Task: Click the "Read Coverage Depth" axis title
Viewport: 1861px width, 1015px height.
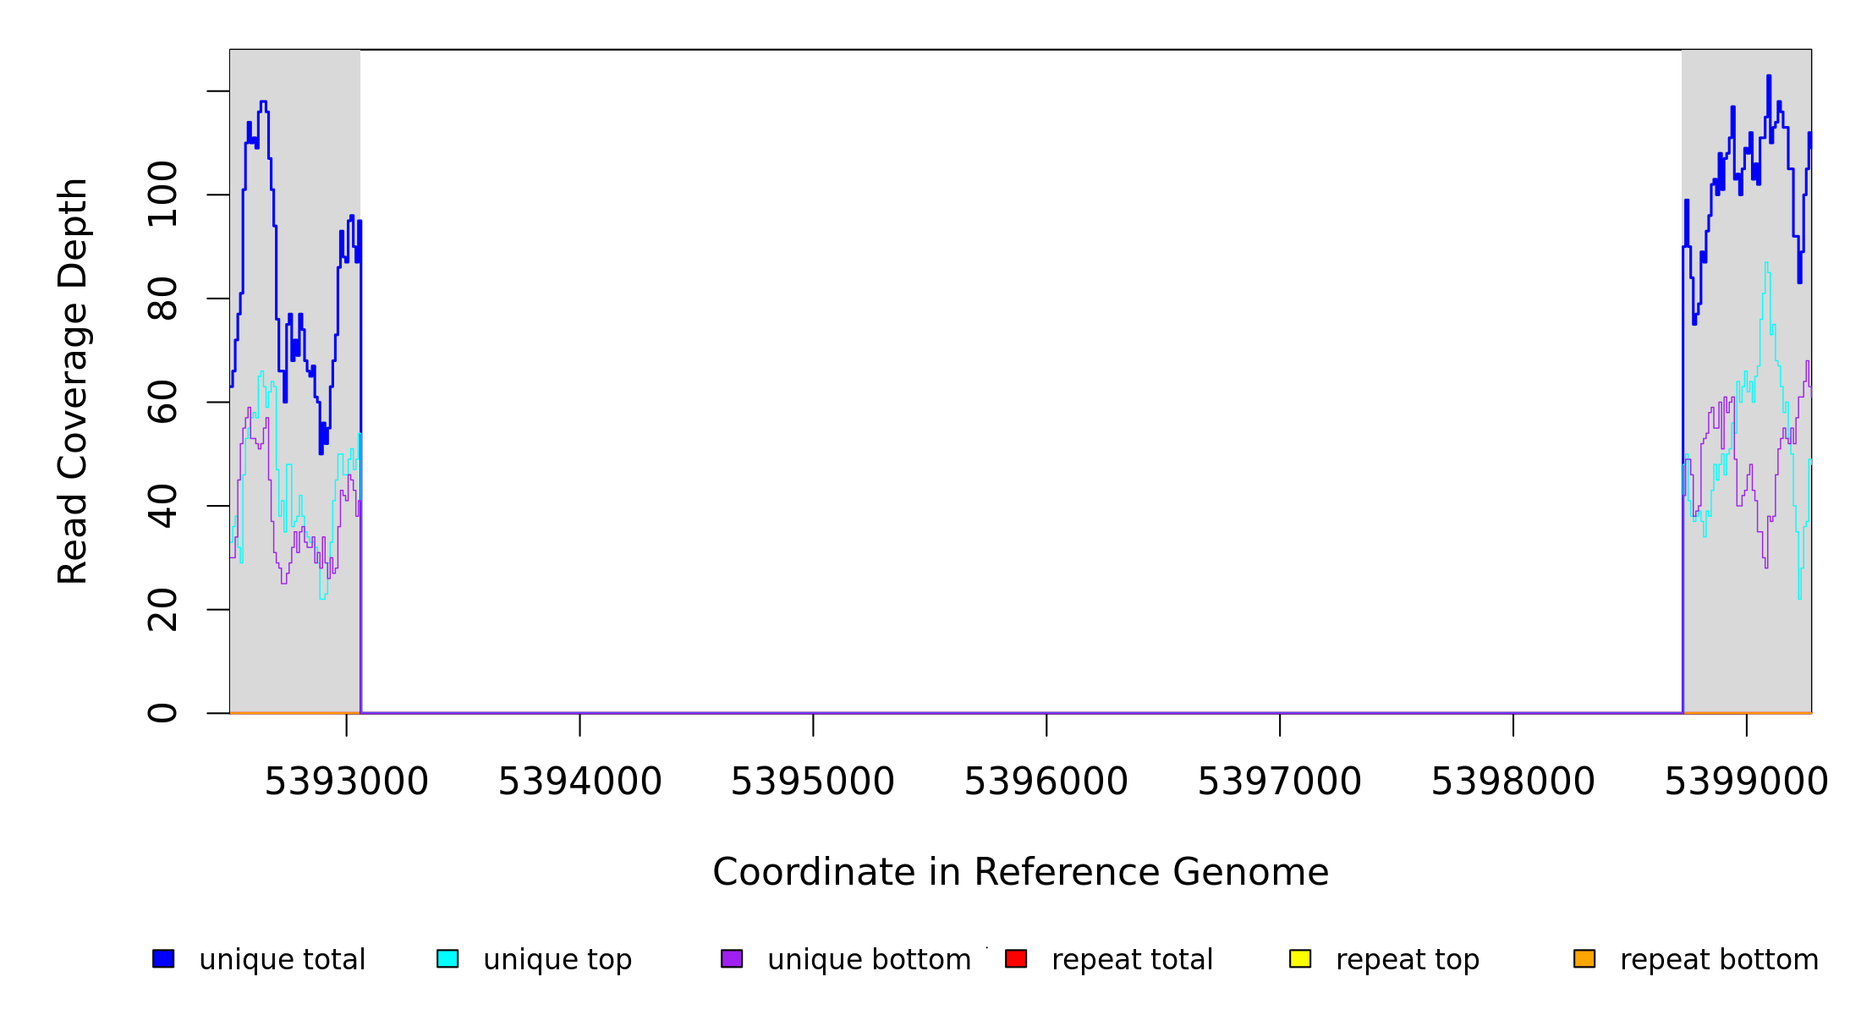Action: [73, 381]
